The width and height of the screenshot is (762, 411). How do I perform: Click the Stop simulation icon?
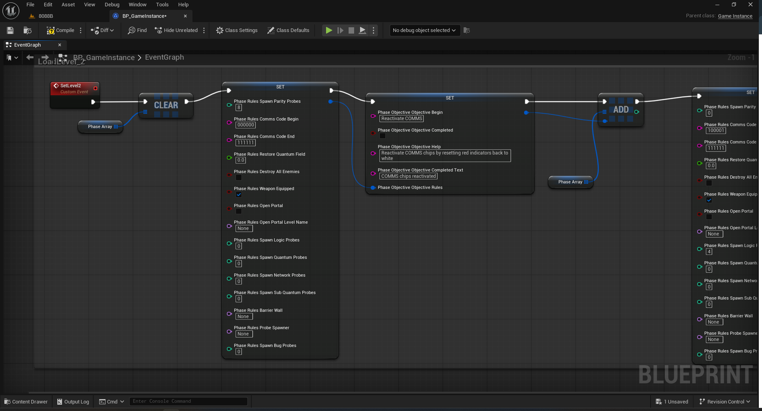click(x=351, y=30)
